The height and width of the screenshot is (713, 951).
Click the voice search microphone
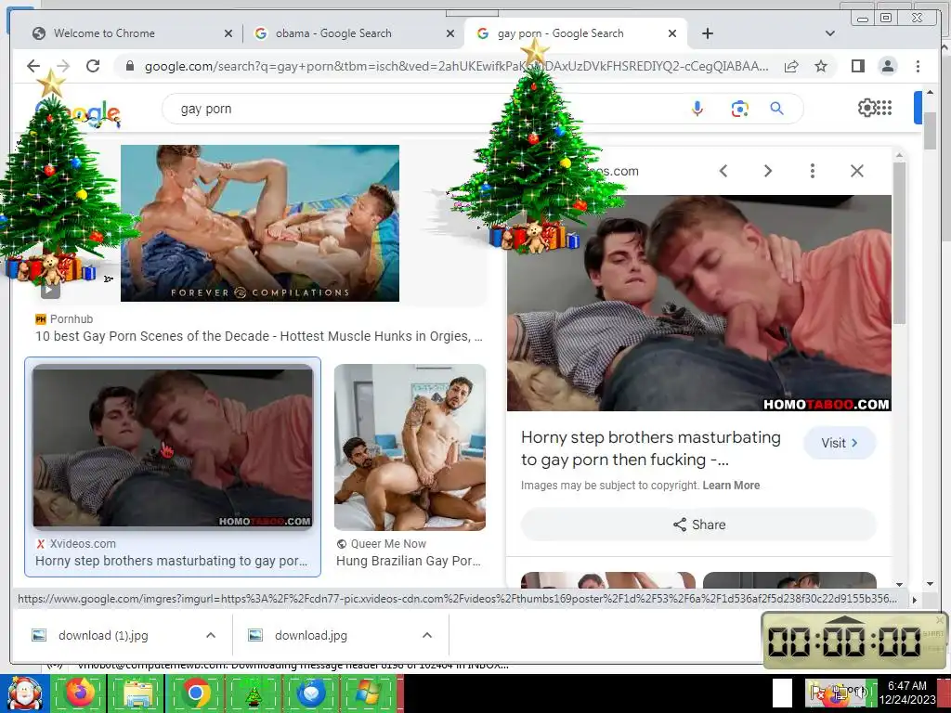click(697, 110)
